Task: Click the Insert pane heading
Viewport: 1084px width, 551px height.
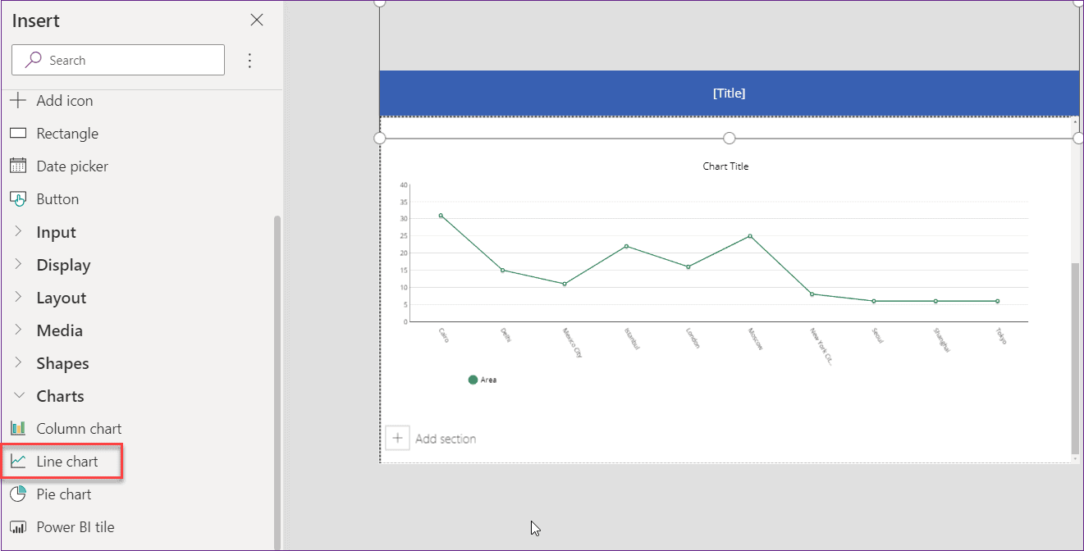Action: [x=36, y=21]
